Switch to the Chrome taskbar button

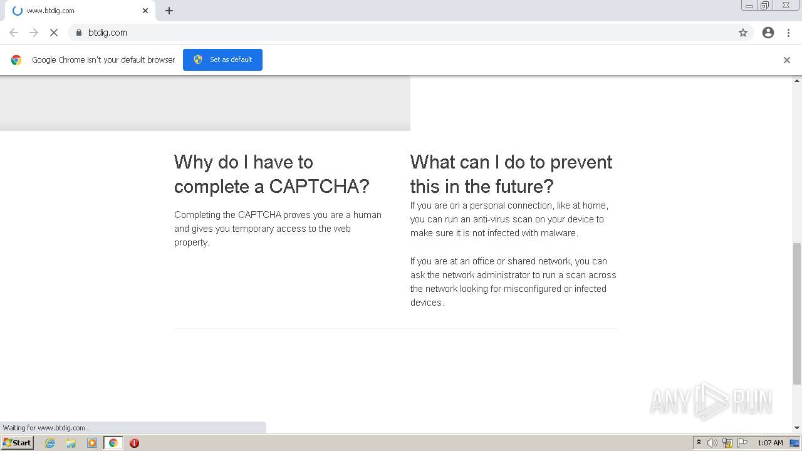[x=113, y=443]
